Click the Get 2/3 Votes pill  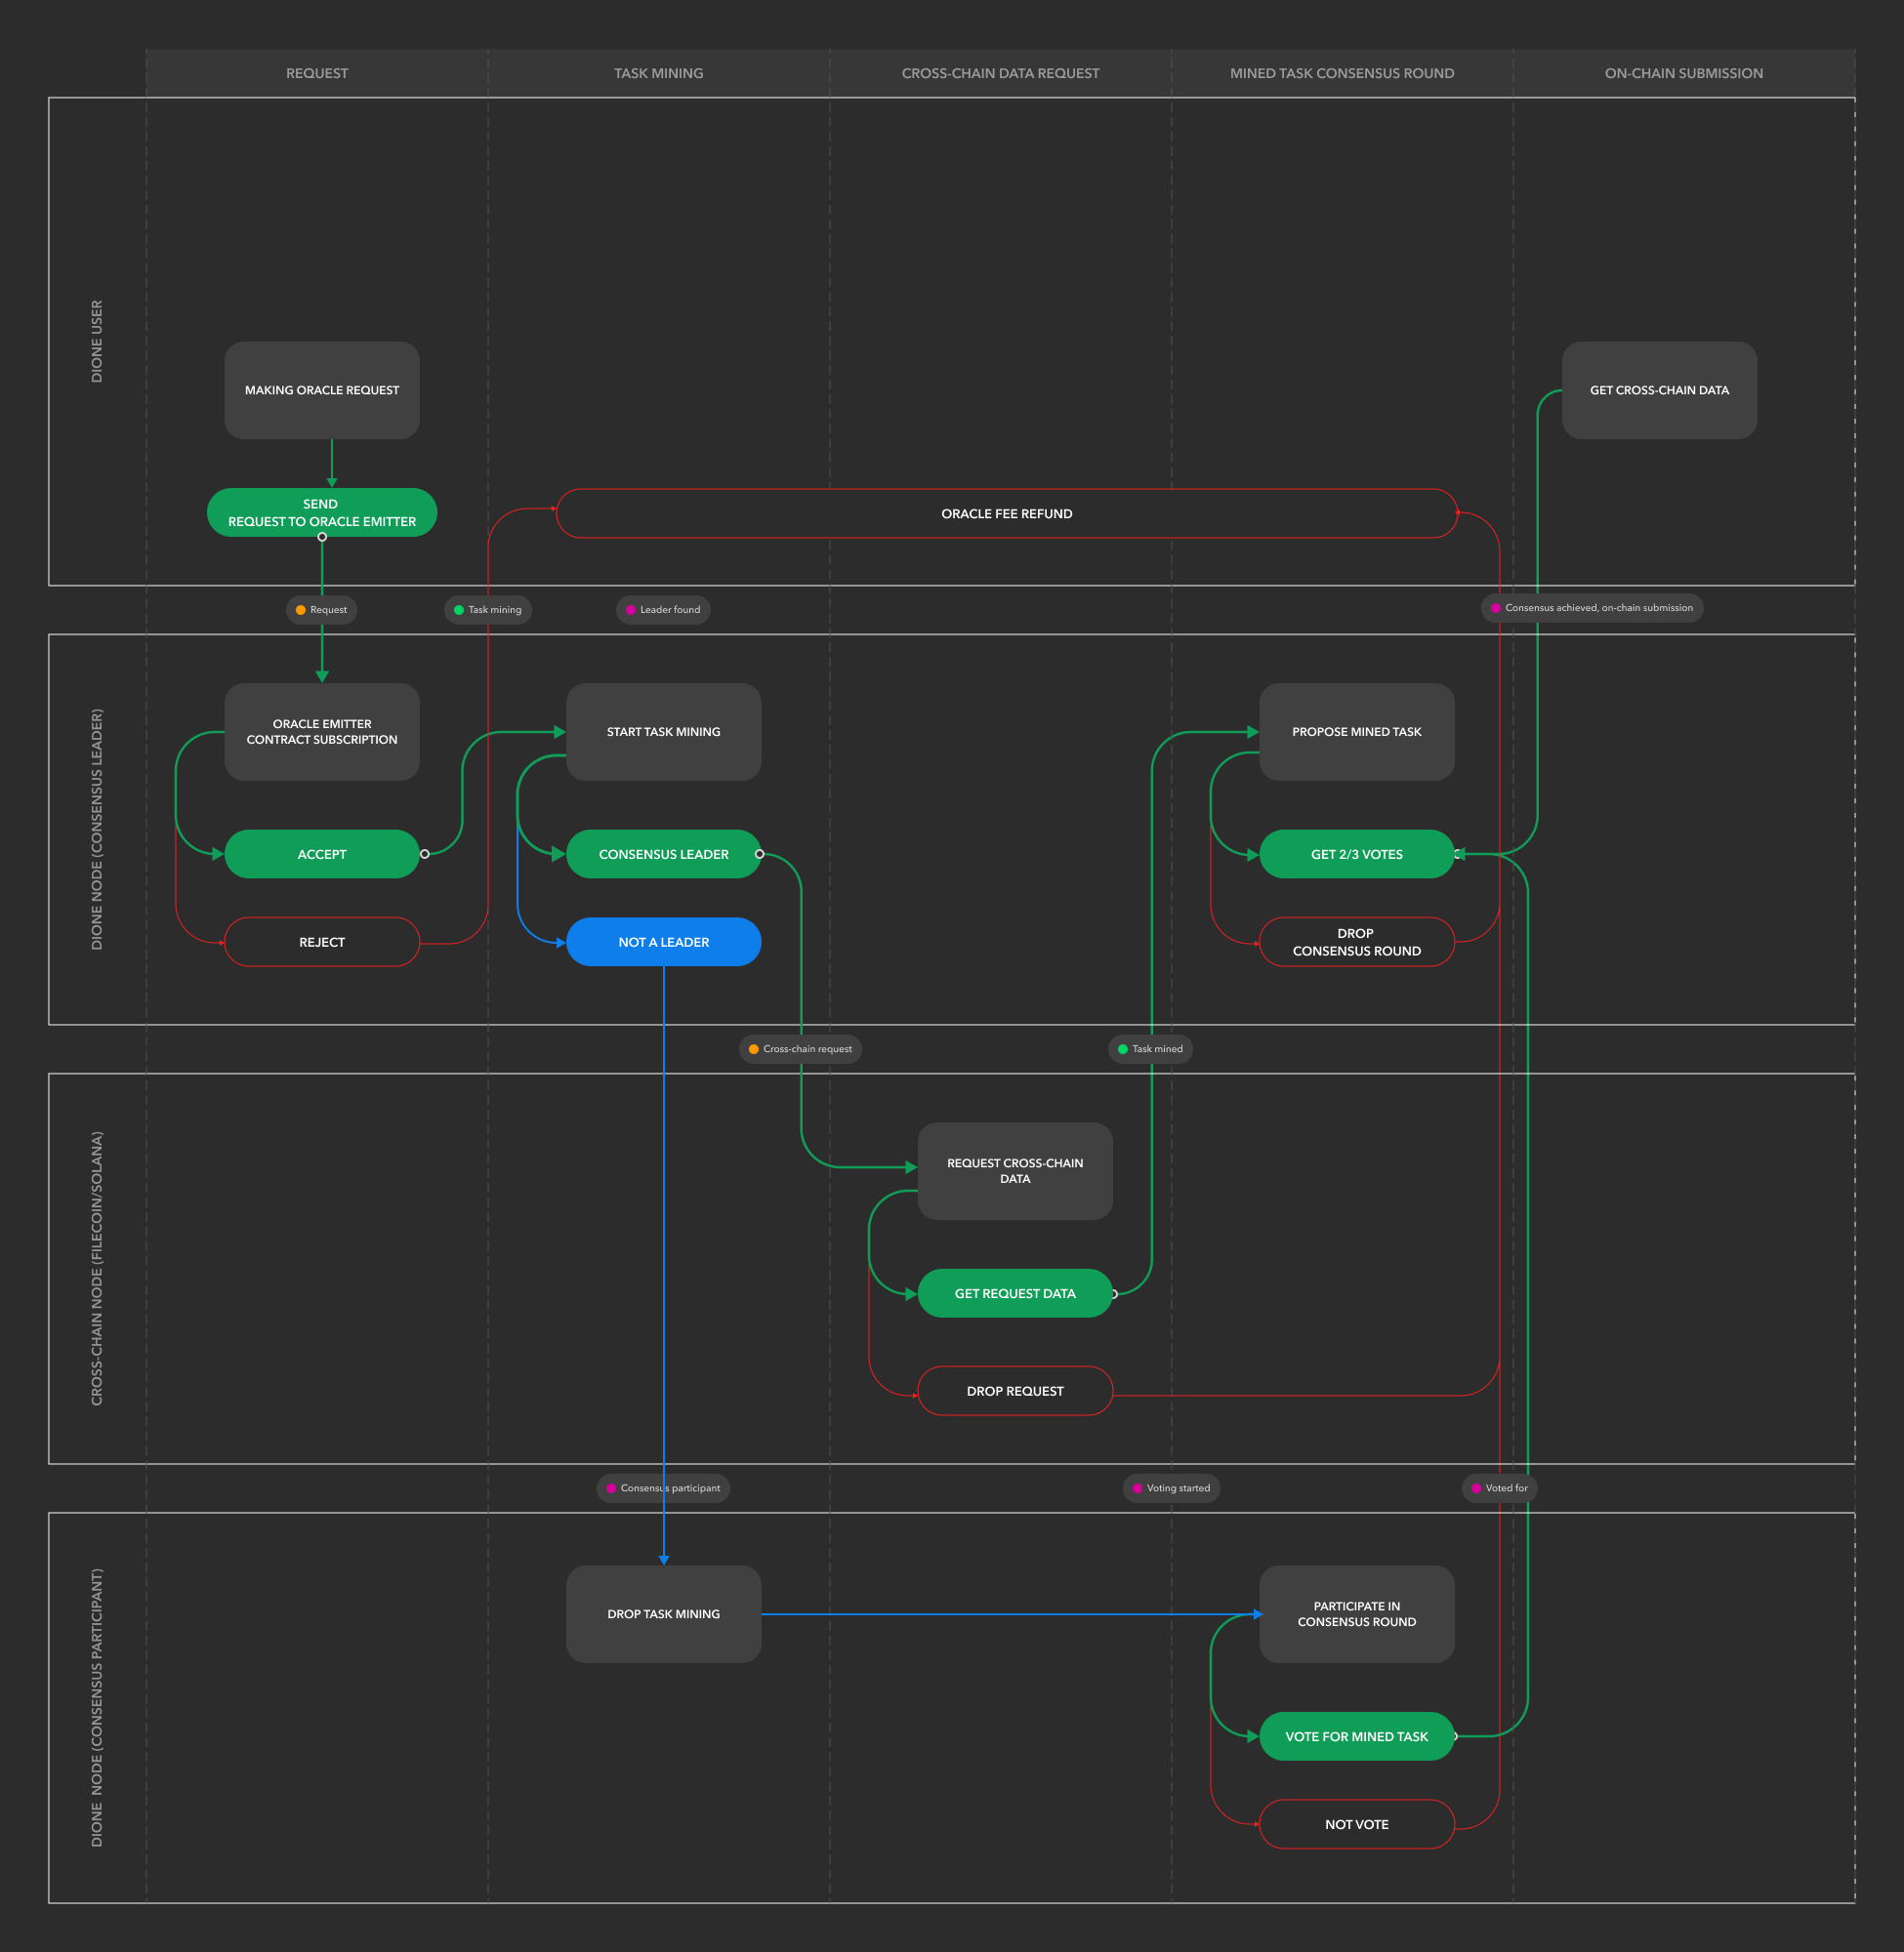coord(1356,854)
